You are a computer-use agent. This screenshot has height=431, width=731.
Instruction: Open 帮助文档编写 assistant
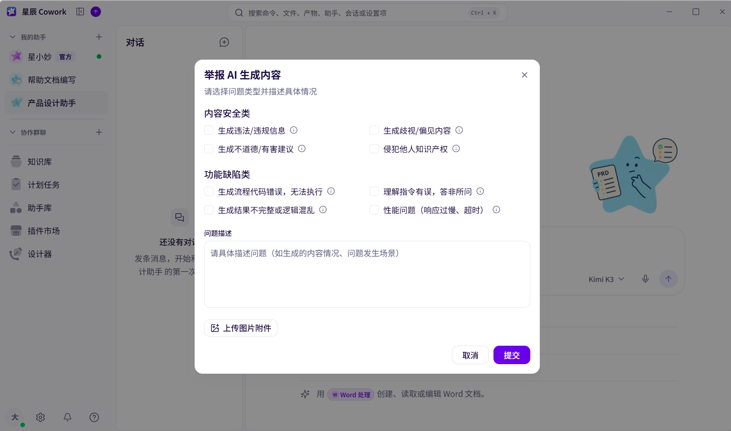coord(56,80)
